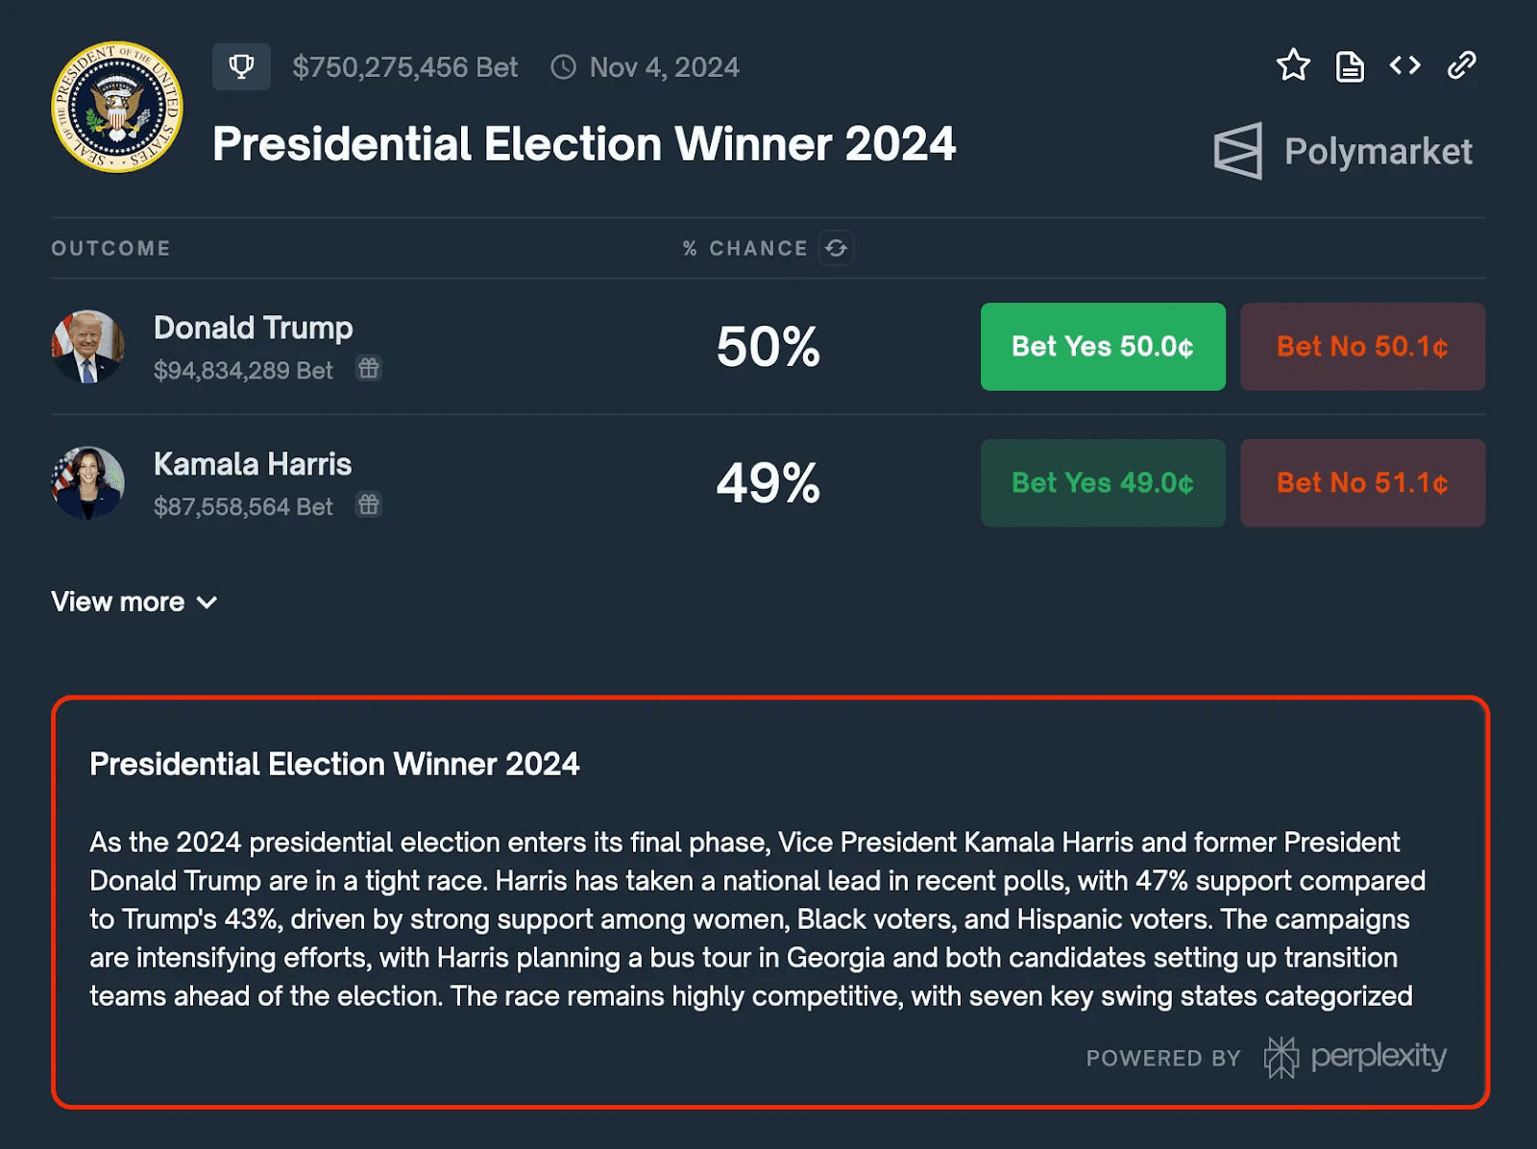
Task: Open Kamala Harris outcome name
Action: pos(253,465)
